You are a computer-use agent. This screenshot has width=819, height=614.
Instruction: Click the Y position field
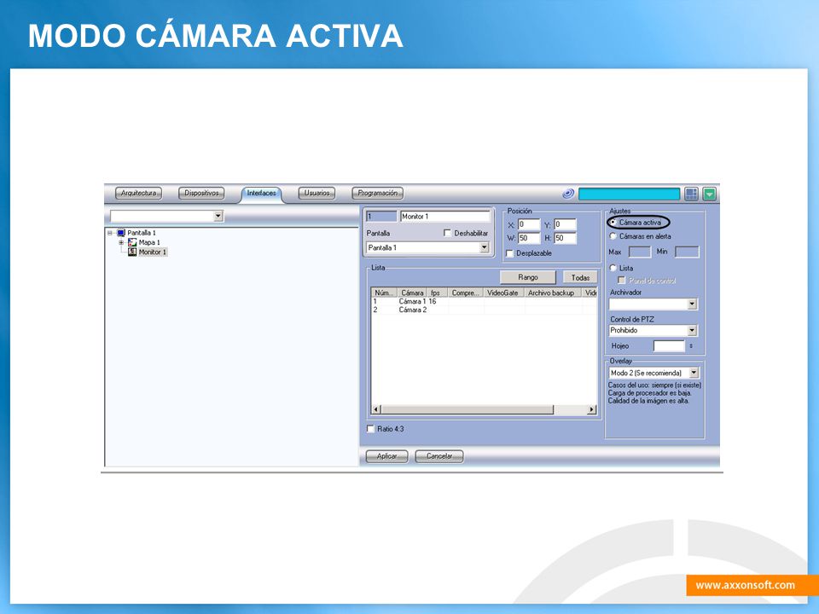point(565,224)
